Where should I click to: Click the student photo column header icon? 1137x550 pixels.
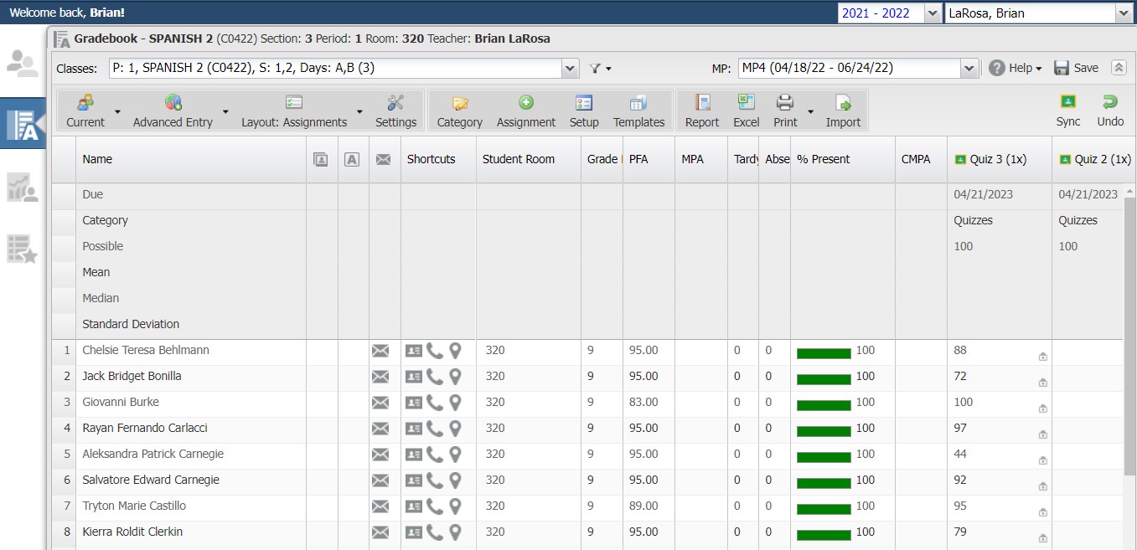(x=320, y=159)
